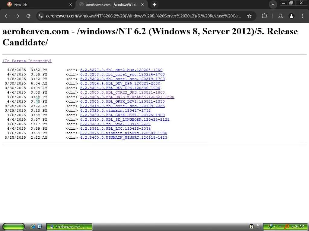Open 6.2.8304.9.FBL_DEV_DP6.120330-1900 folder
The height and width of the screenshot is (231, 309).
[x=120, y=88]
